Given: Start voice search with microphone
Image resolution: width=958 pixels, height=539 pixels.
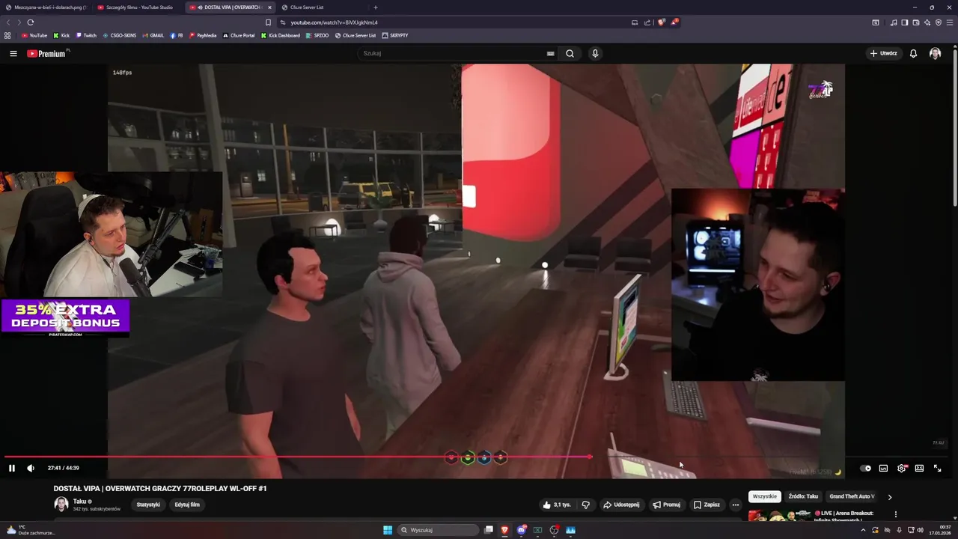Looking at the screenshot, I should [595, 53].
